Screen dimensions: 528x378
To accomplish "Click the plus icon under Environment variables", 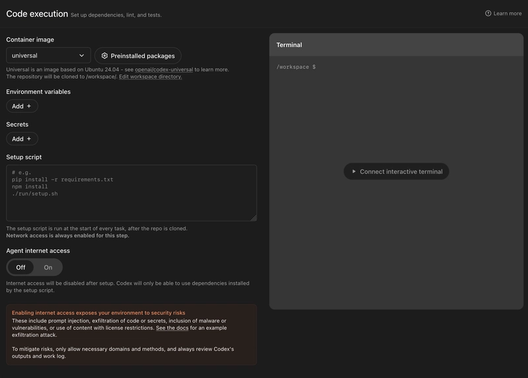I will point(29,106).
